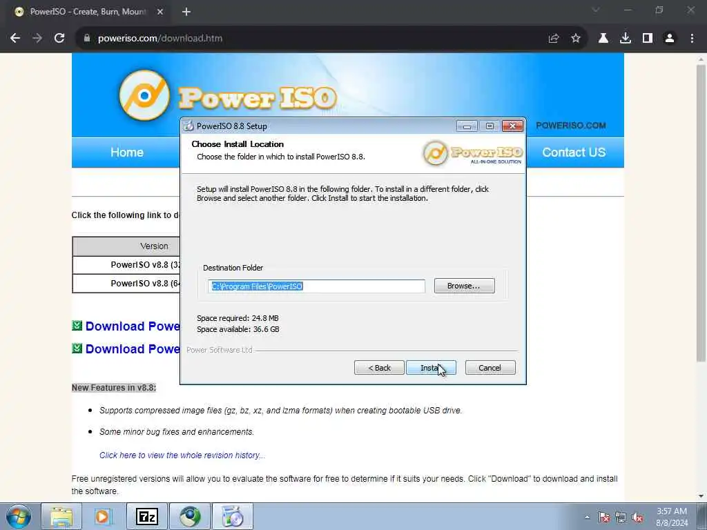Click the PowerISO disc logo on webpage
Screen dimensions: 707x530
(144, 95)
